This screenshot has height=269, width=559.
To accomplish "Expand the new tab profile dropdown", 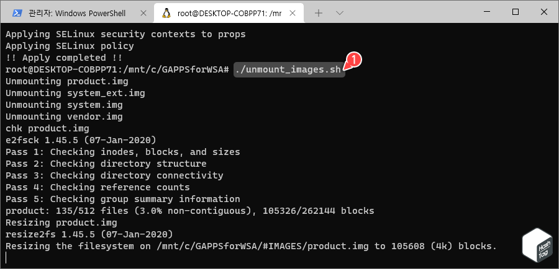I will (x=340, y=13).
